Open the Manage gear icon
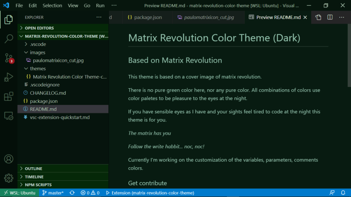This screenshot has width=351, height=197. 8,178
